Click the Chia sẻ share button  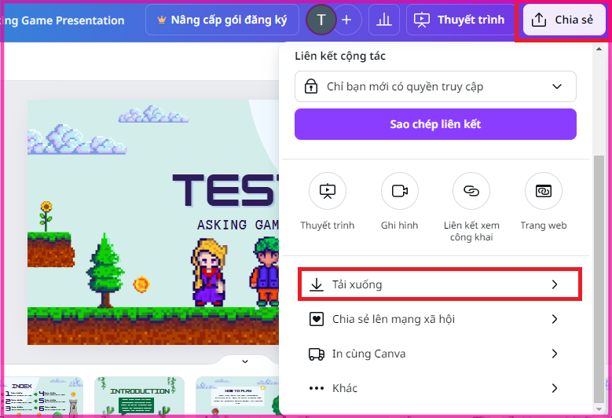pyautogui.click(x=564, y=20)
